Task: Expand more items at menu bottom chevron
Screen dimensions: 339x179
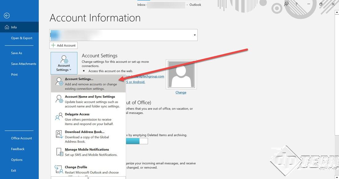Action: coord(88,178)
